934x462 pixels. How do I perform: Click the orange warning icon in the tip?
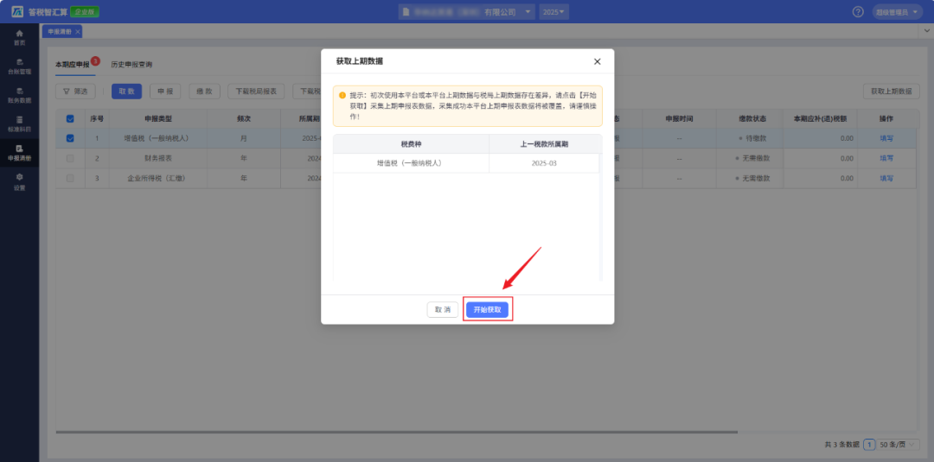[x=342, y=95]
